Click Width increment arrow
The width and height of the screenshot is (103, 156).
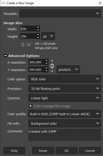[x=38, y=27]
